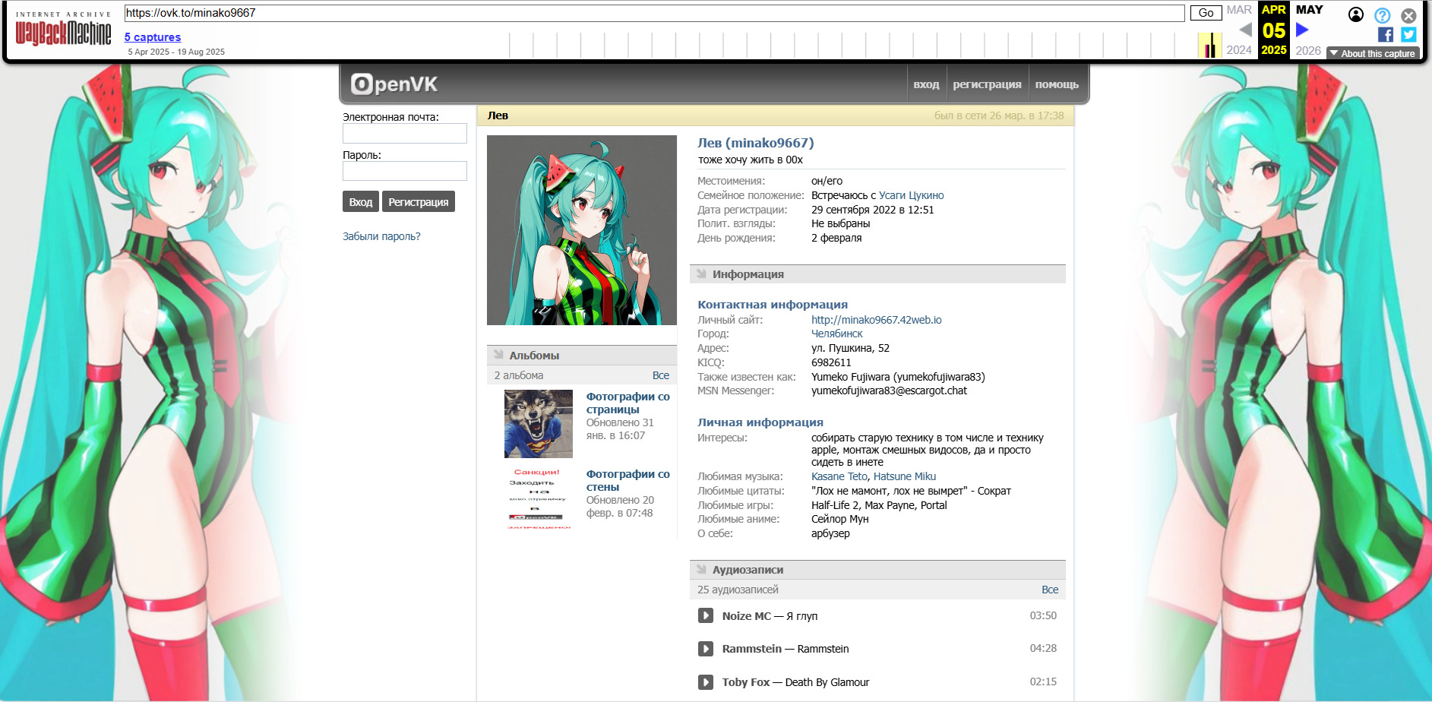Jump to the MAY capture month
The width and height of the screenshot is (1432, 702).
click(x=1310, y=10)
